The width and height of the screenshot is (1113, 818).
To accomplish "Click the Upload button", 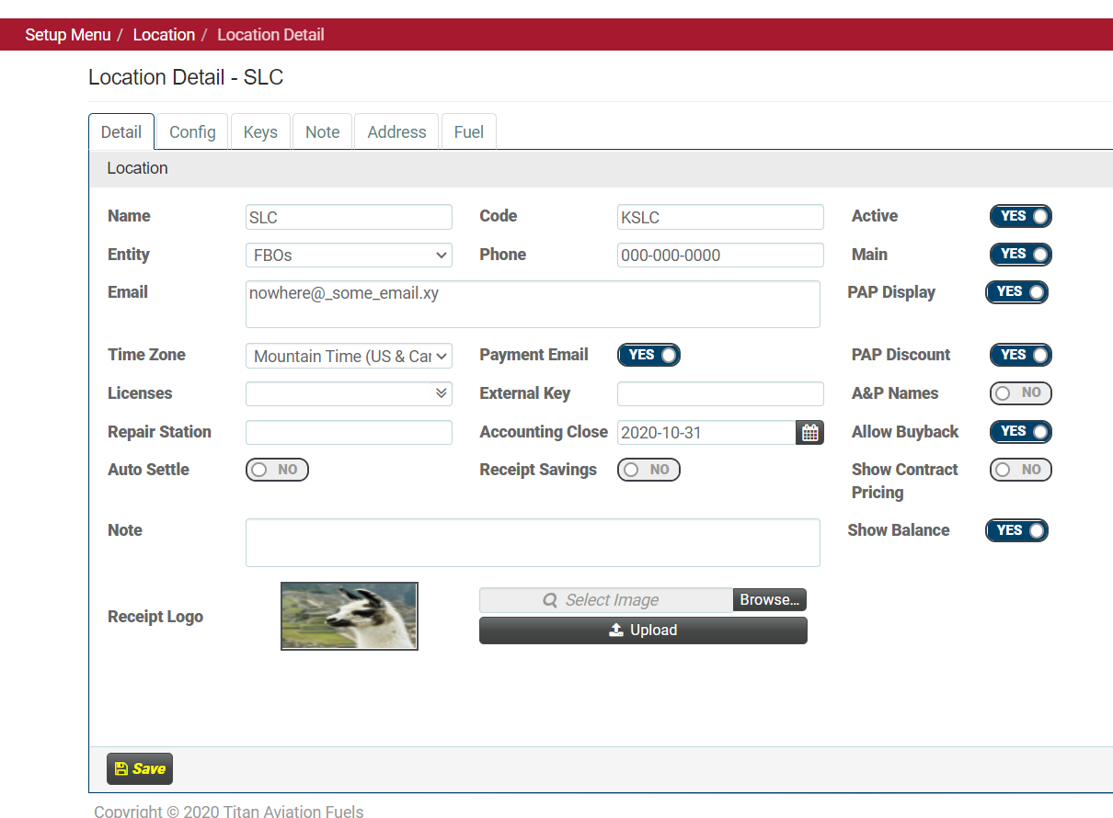I will [x=643, y=631].
